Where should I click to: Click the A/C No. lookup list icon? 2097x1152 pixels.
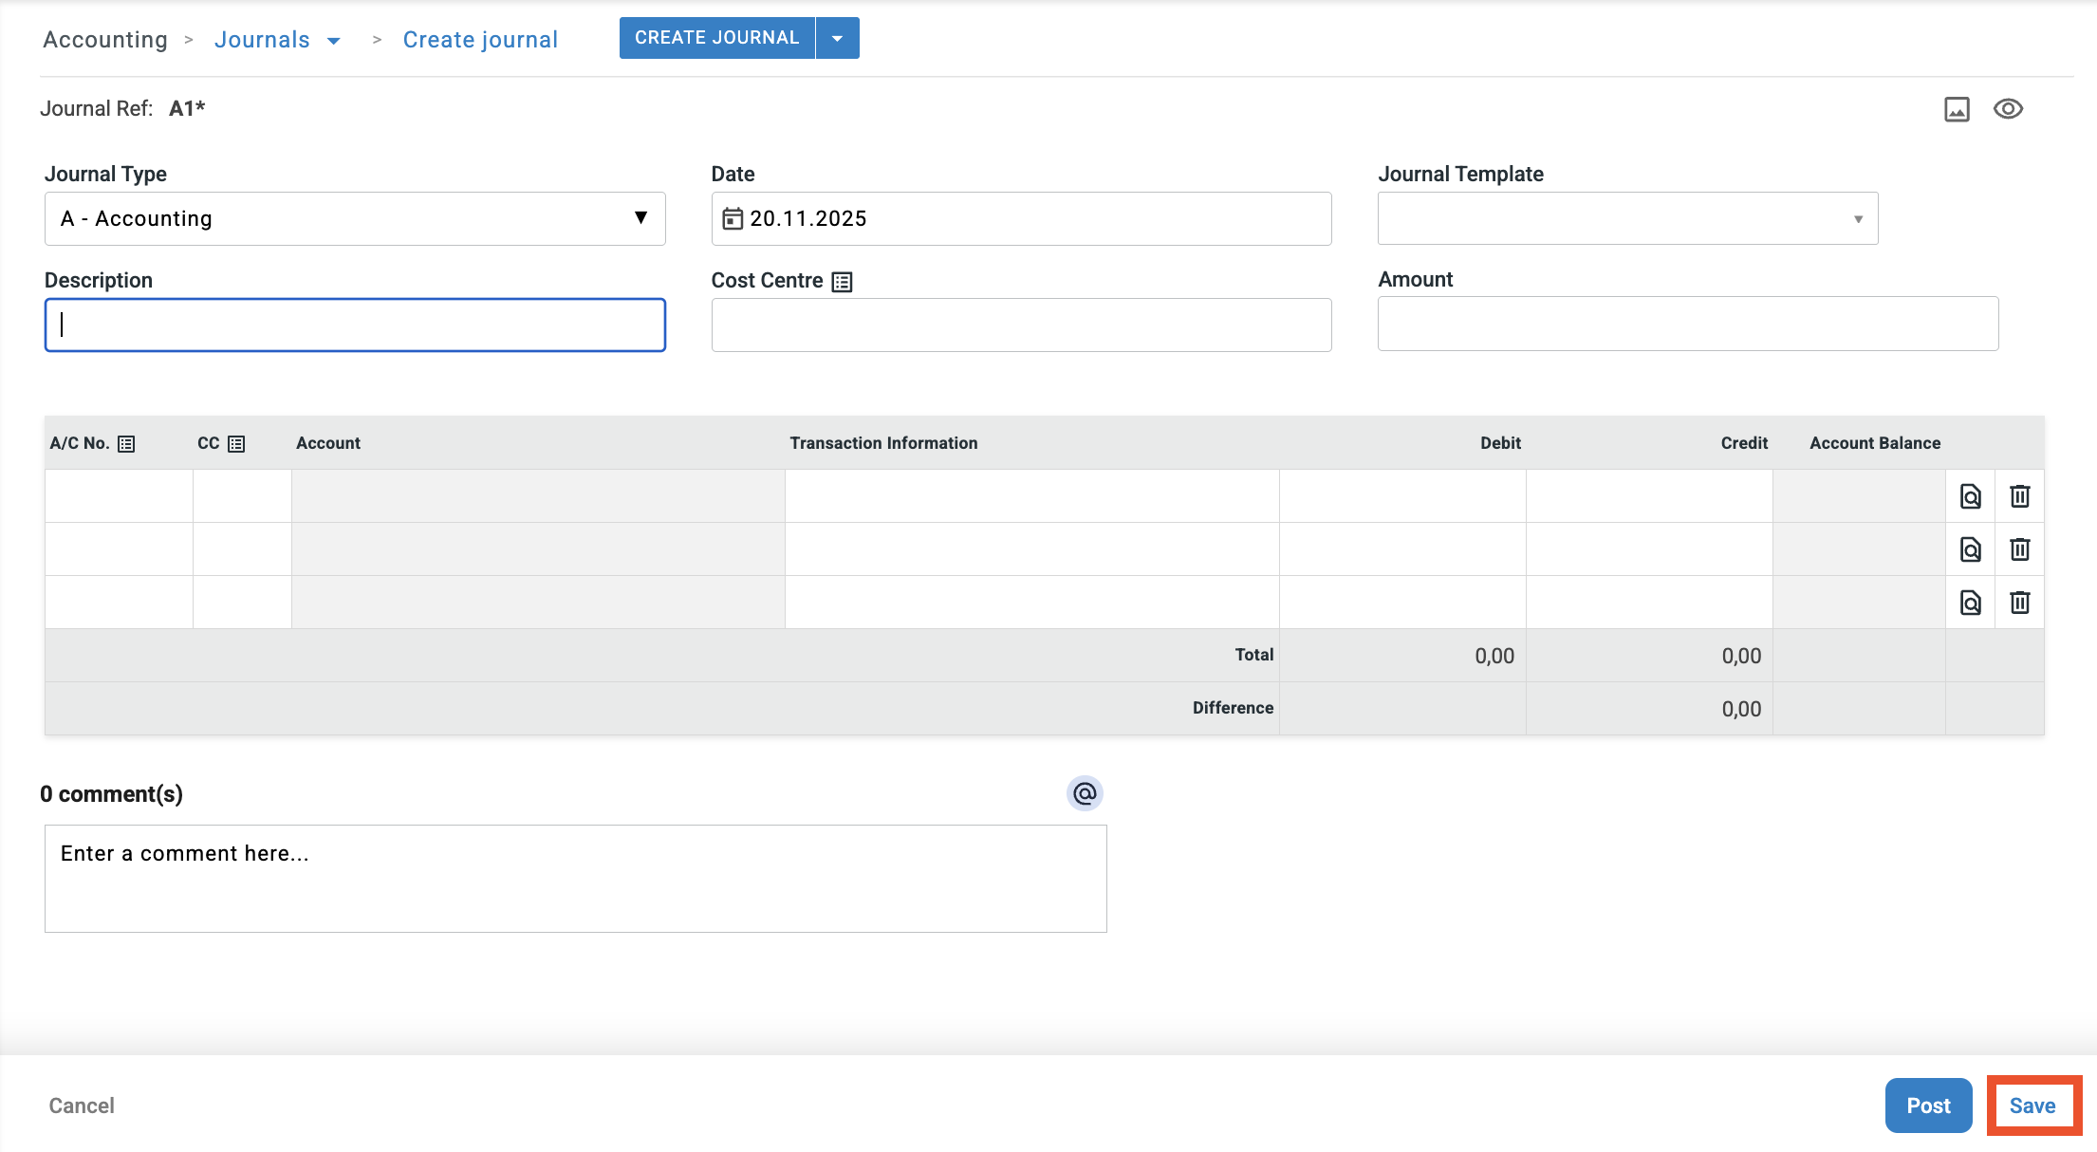tap(126, 444)
